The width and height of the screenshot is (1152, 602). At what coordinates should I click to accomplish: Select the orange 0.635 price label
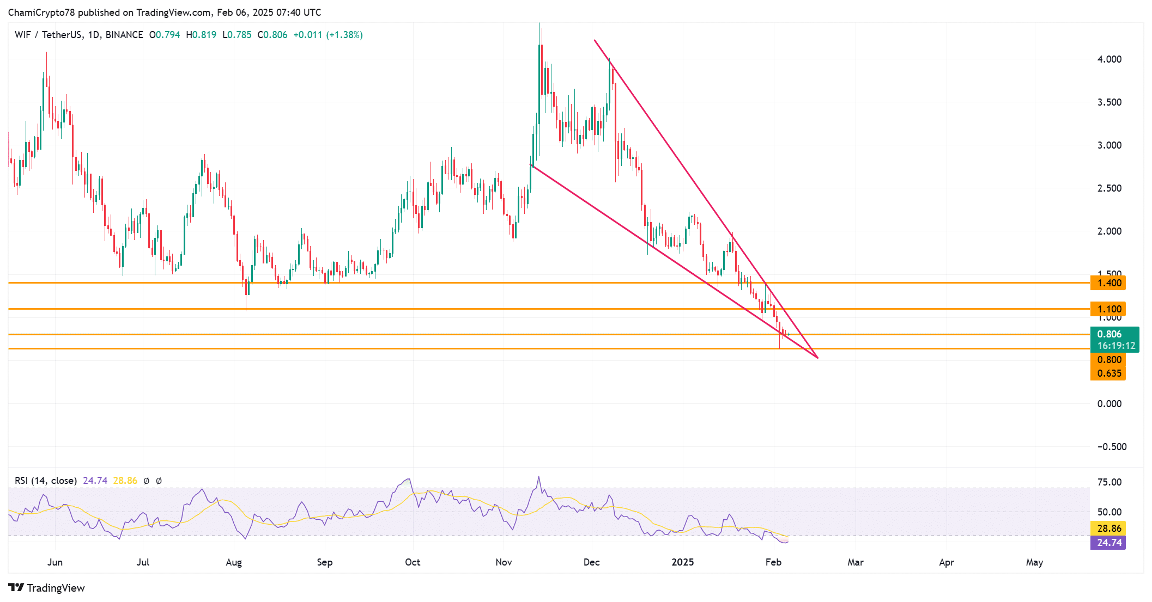(1108, 373)
